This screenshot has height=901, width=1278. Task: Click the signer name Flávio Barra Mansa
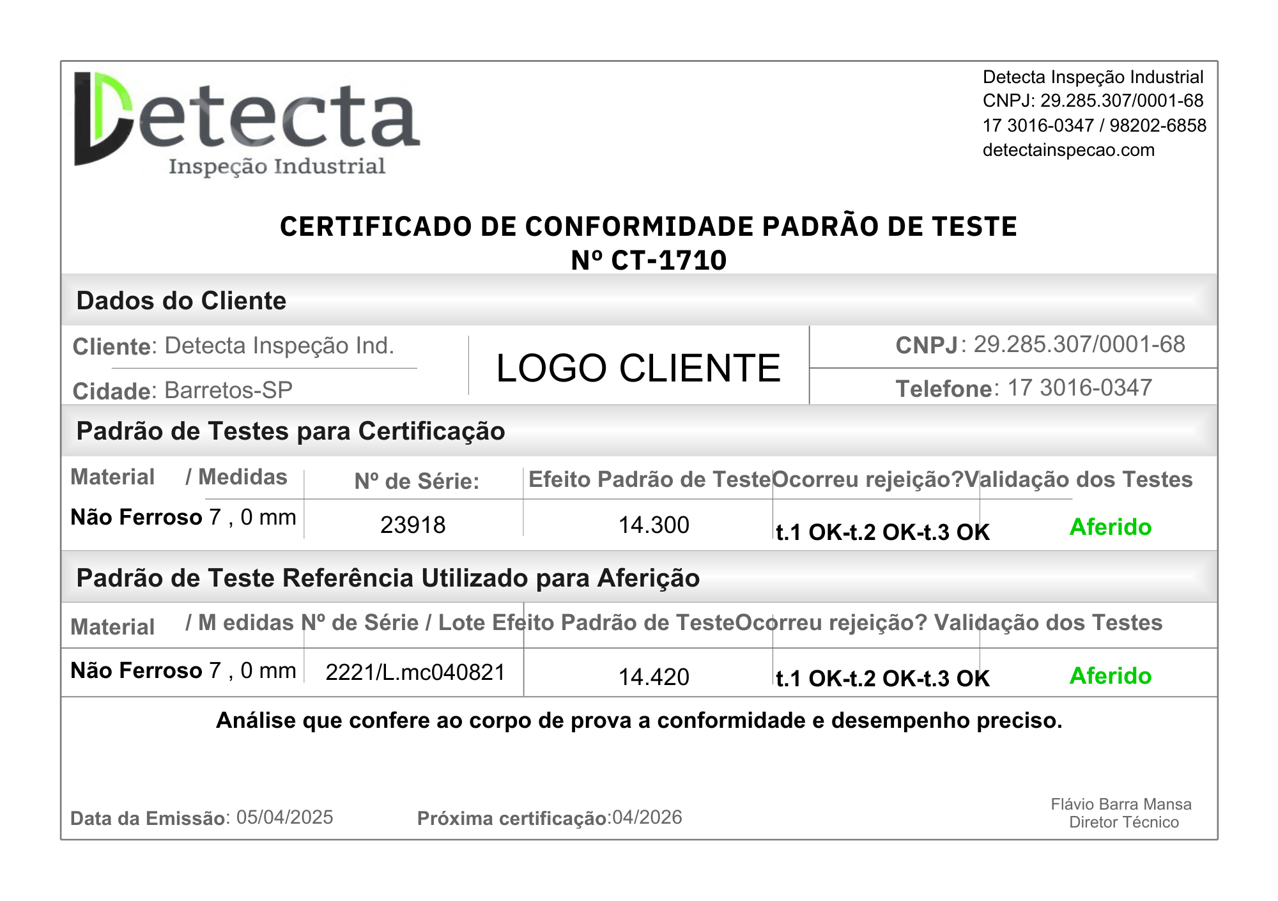point(1121,805)
